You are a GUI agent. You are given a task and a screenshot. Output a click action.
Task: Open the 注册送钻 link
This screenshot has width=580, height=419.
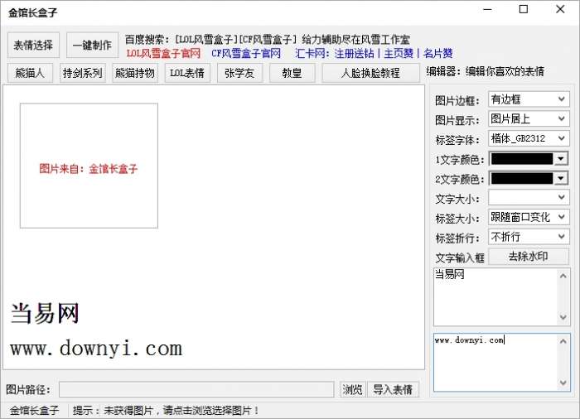[x=355, y=53]
